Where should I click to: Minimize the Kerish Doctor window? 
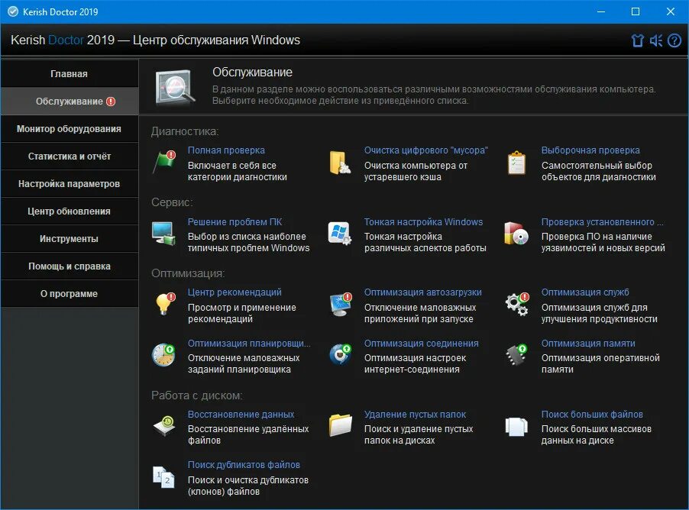601,12
